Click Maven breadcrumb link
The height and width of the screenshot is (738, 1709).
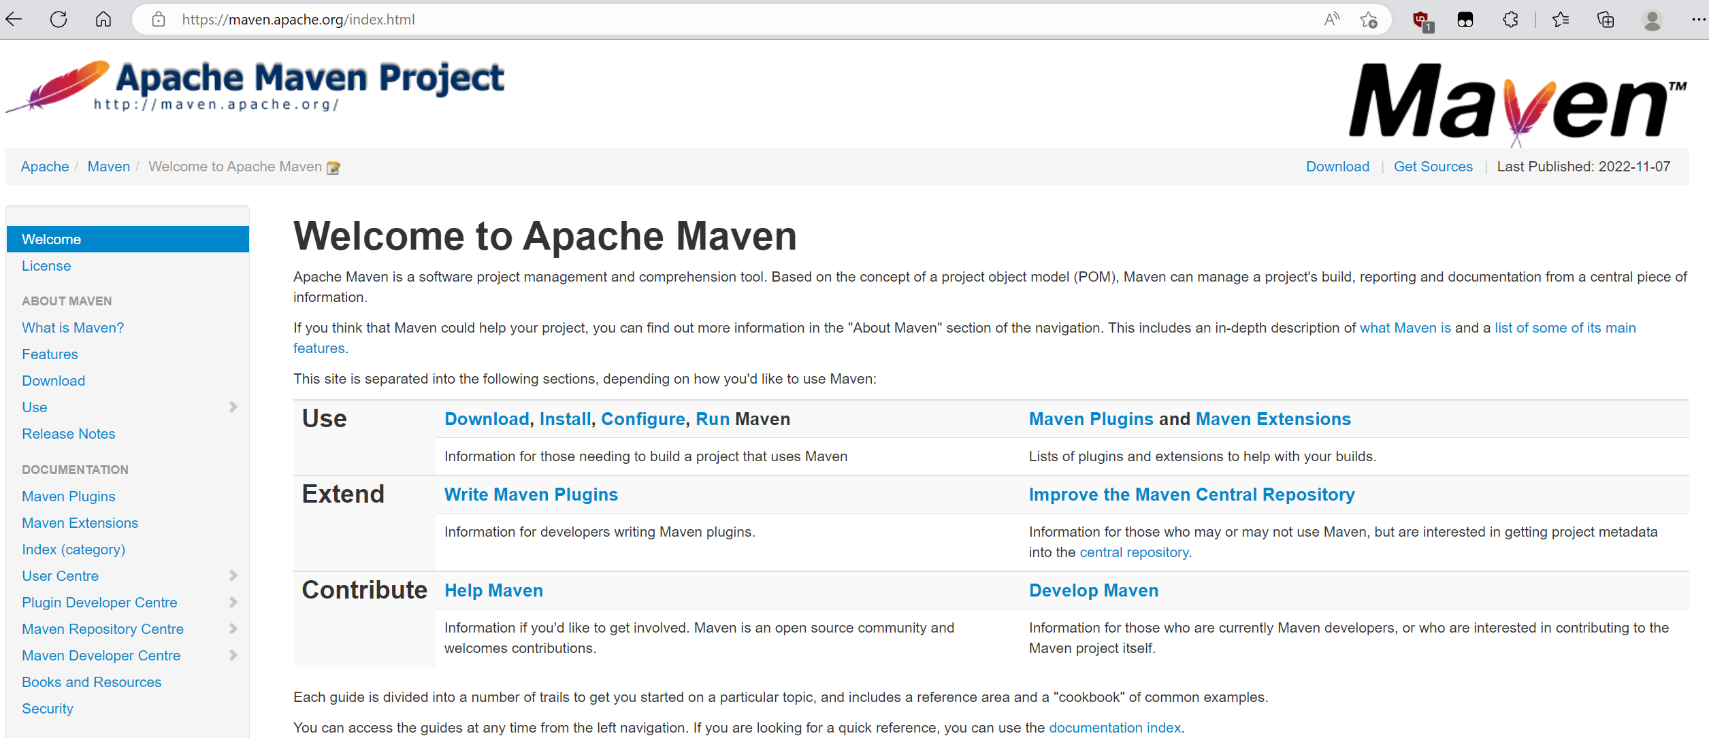[109, 167]
